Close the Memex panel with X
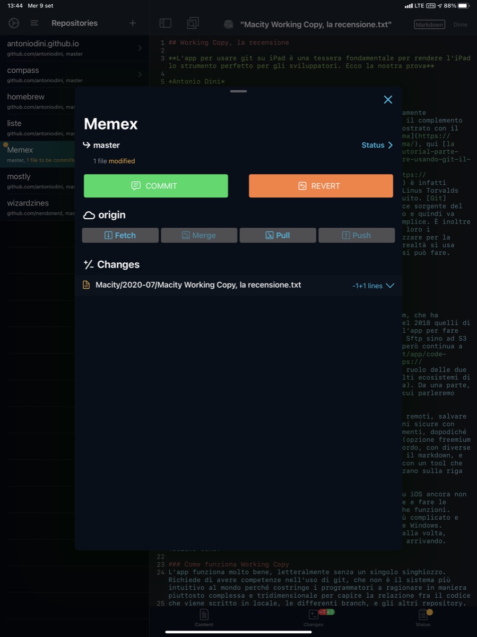The image size is (477, 637). point(388,100)
